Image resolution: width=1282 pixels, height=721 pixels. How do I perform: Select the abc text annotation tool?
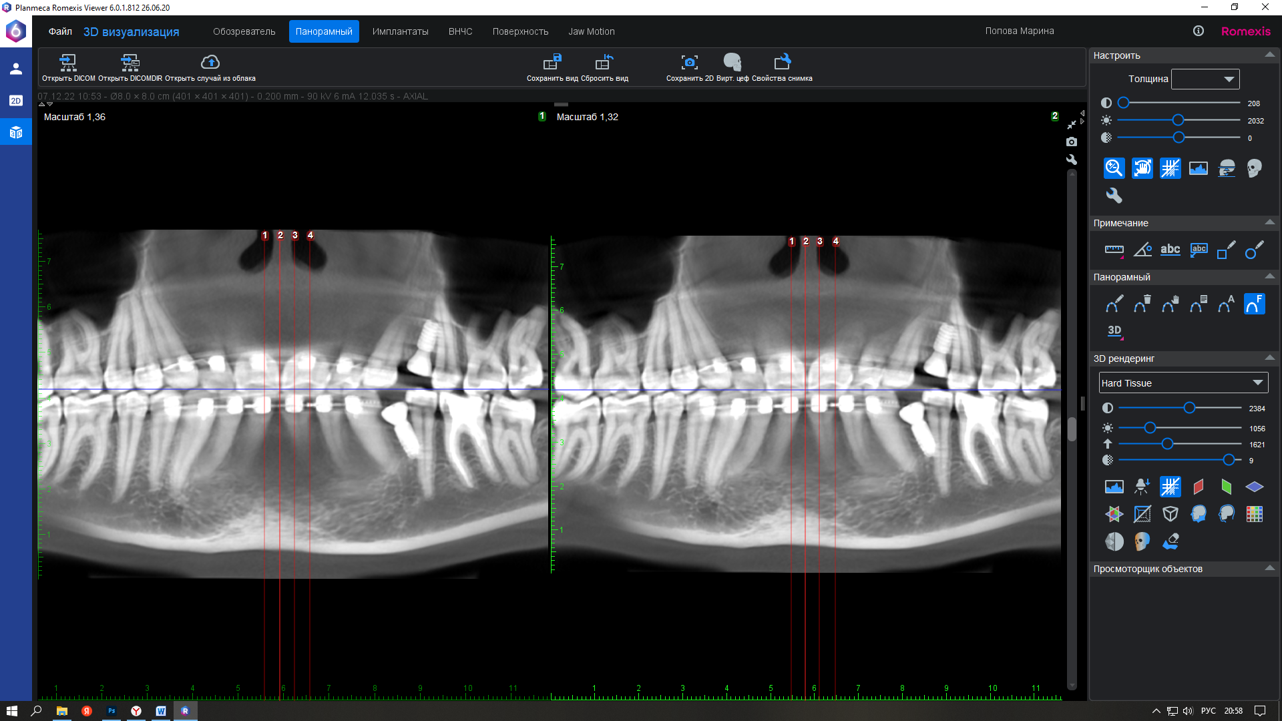(1170, 250)
